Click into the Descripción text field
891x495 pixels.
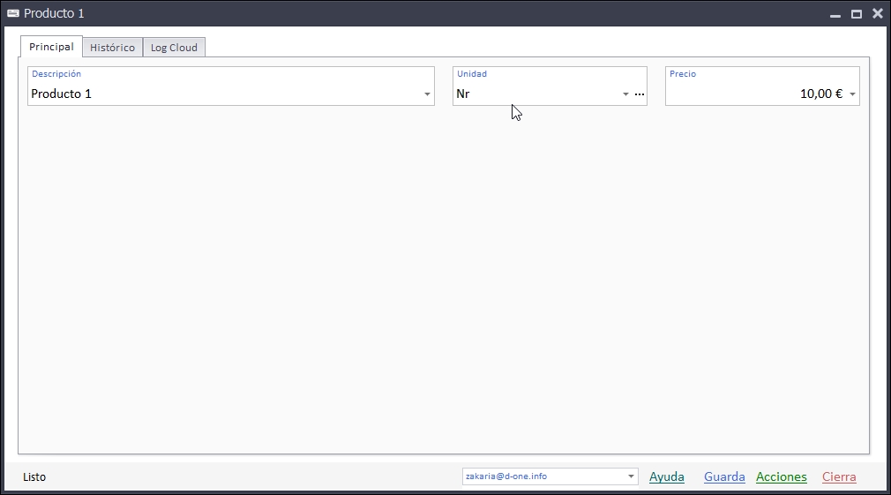pos(221,94)
